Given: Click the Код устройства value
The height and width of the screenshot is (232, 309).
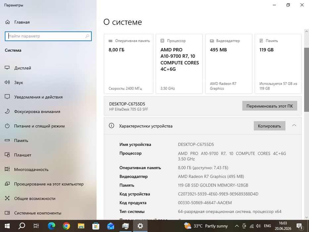Looking at the screenshot, I should 218,194.
